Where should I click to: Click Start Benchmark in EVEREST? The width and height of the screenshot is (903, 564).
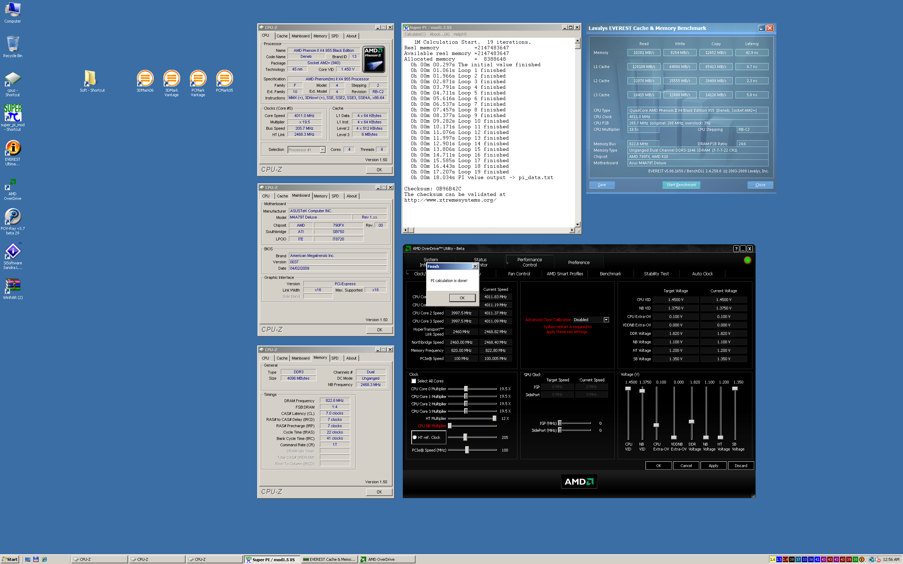click(x=681, y=185)
